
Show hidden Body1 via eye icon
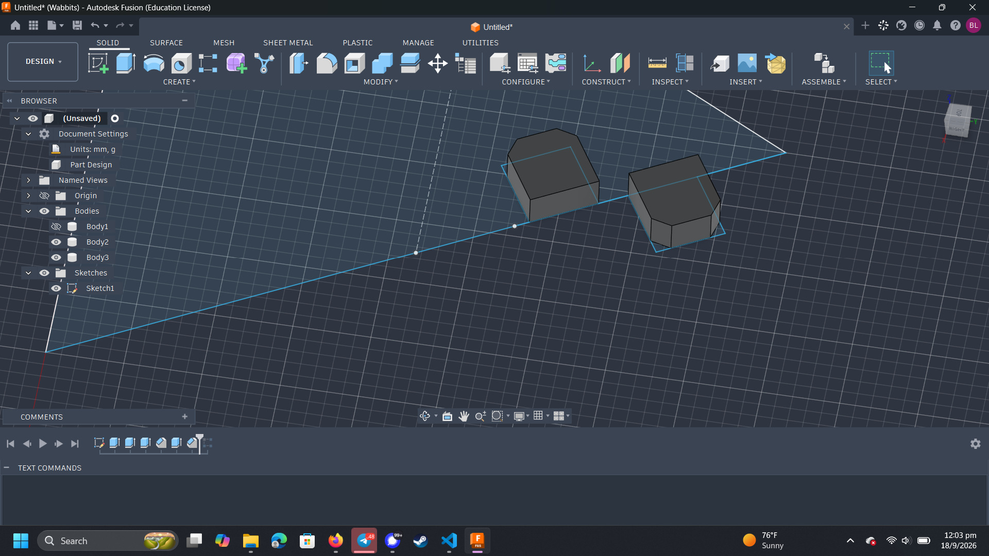(x=56, y=227)
